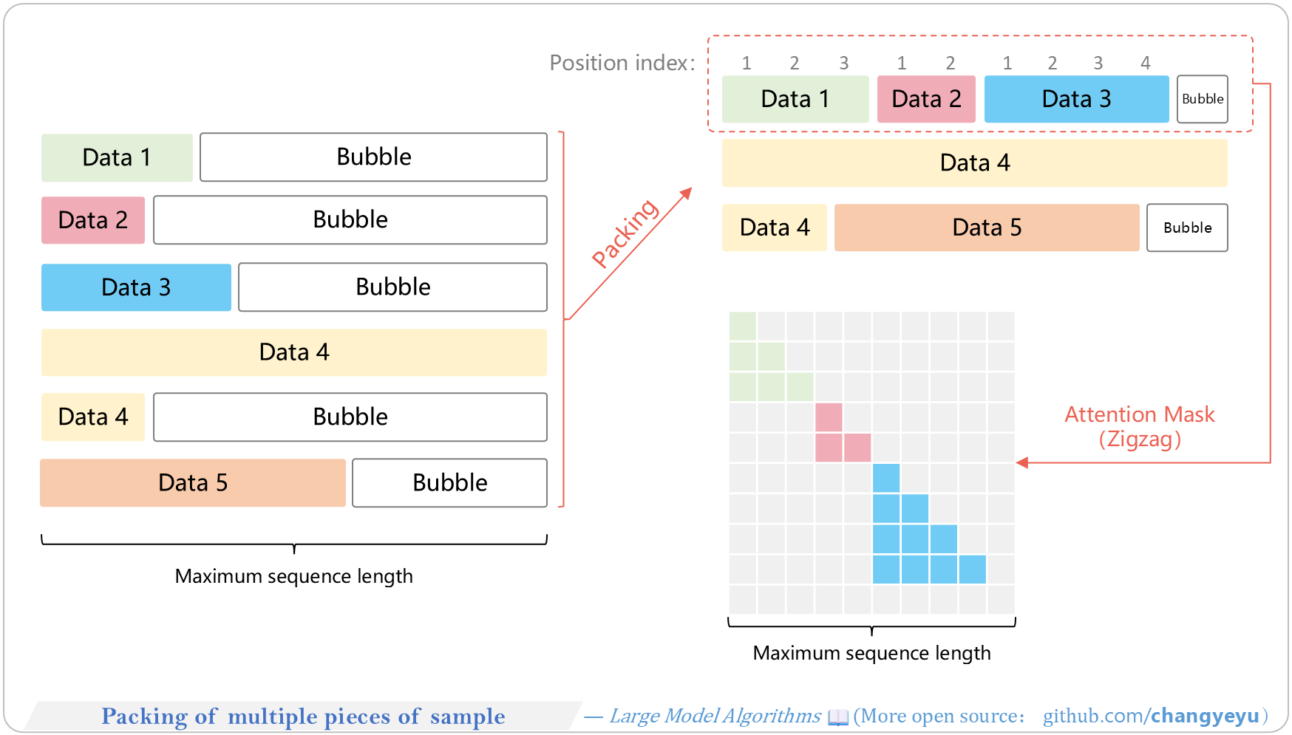The height and width of the screenshot is (735, 1292).
Task: Click the full-width yellow Data 4 bar at left
Action: 294,352
